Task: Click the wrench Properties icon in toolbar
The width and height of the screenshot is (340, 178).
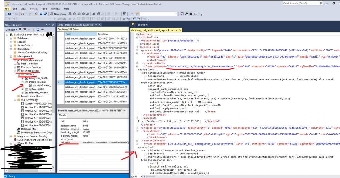Action: (x=186, y=14)
